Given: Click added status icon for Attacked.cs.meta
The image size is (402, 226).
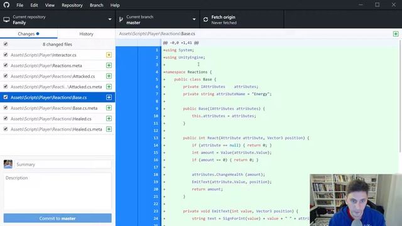Looking at the screenshot, I should [109, 87].
